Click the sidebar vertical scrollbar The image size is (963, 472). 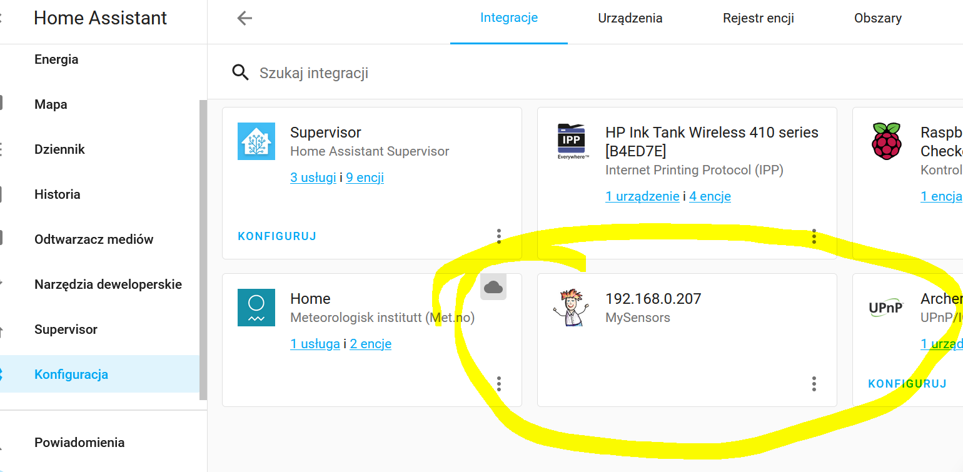click(x=203, y=250)
